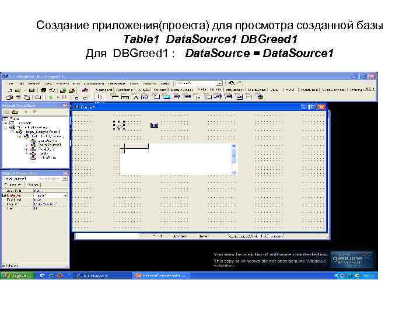Select the DBChart component in palette
Screen dimensions: 420x315
click(x=260, y=97)
